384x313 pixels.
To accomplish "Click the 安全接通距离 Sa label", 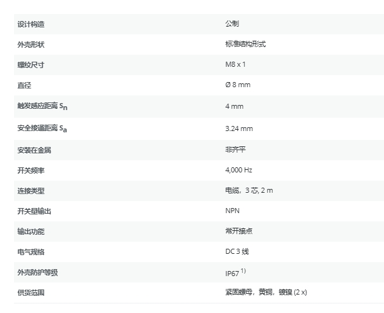I will point(43,129).
